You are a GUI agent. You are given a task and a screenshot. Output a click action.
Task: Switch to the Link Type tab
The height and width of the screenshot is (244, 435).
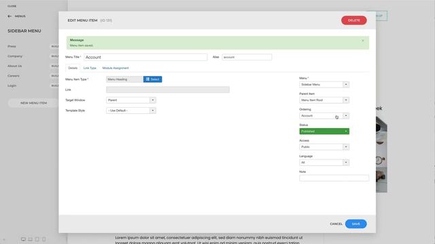pyautogui.click(x=90, y=68)
